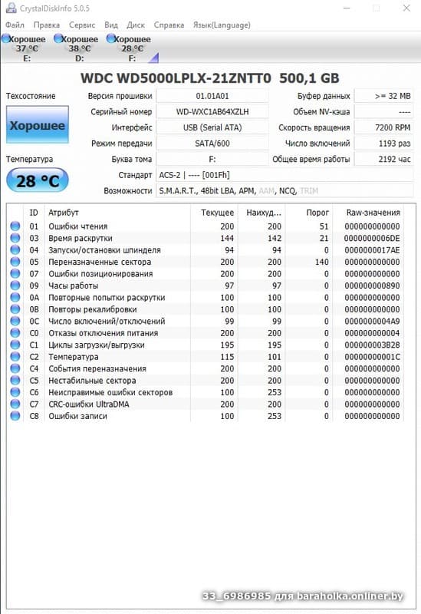421x614 pixels.
Task: Select the disk D: status orb
Action: (x=58, y=38)
